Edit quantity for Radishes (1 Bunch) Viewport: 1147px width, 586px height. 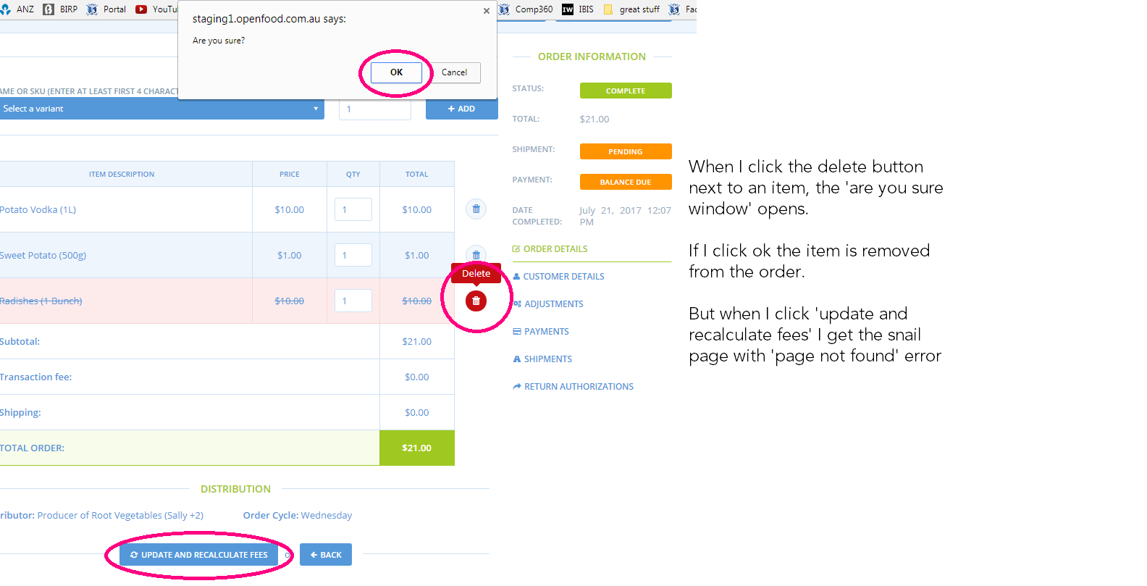(353, 301)
